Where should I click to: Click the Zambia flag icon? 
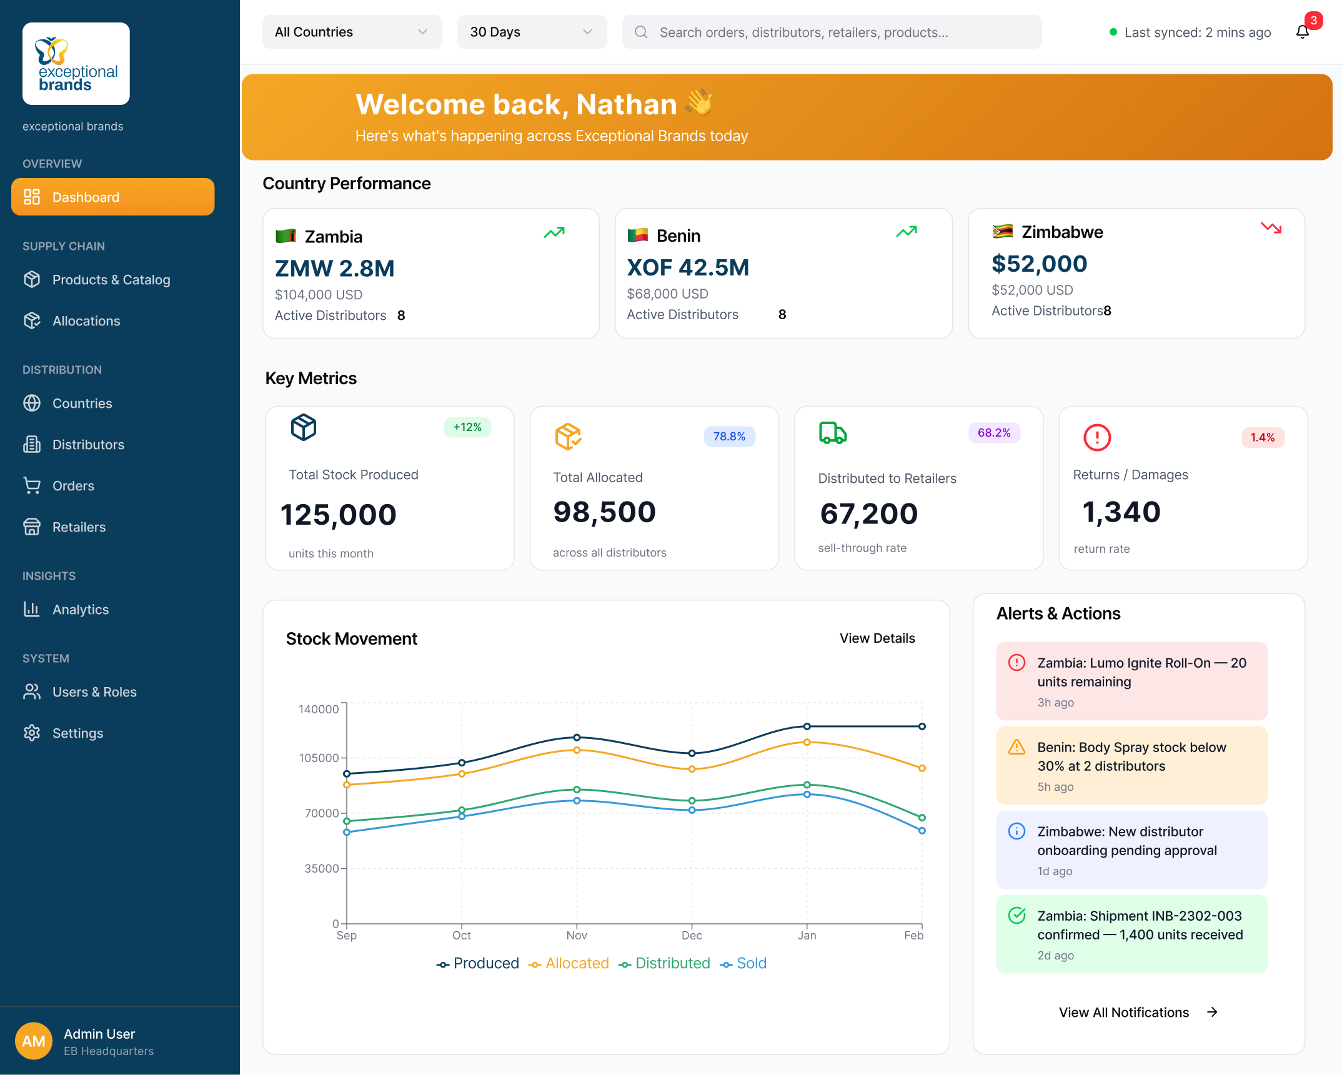[x=286, y=236]
